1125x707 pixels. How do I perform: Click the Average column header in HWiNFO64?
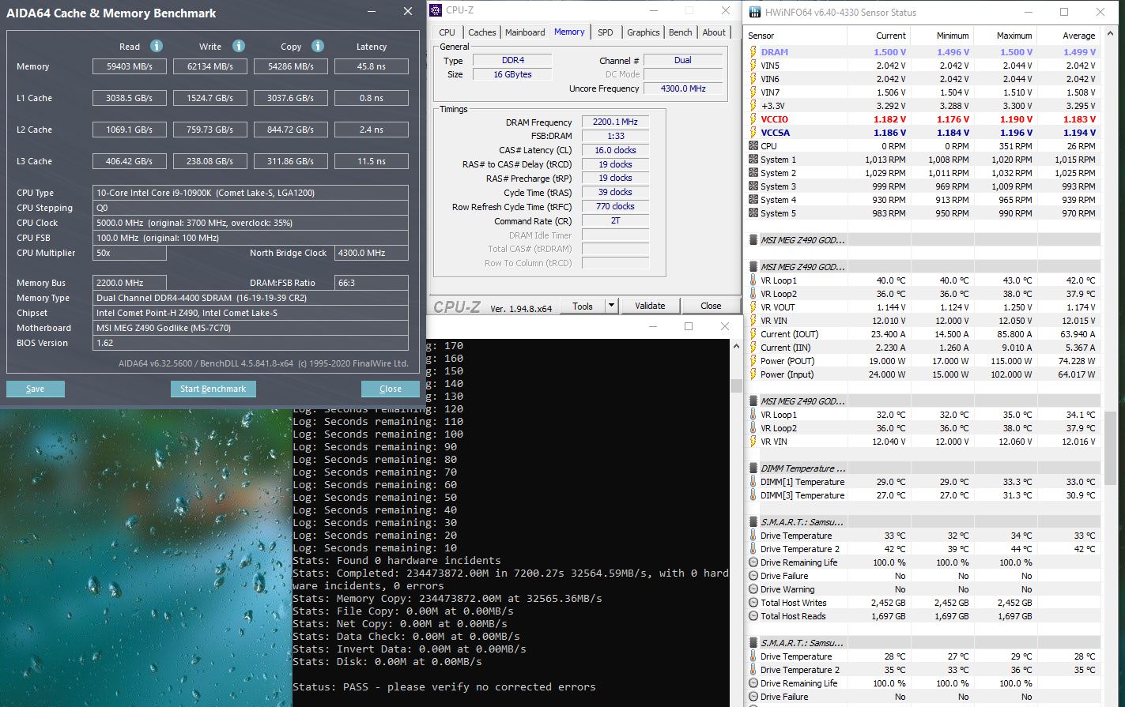pos(1068,36)
